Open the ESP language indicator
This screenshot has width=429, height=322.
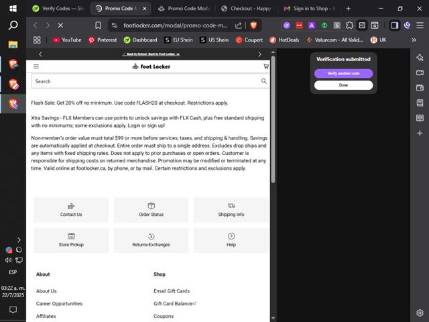point(13,272)
